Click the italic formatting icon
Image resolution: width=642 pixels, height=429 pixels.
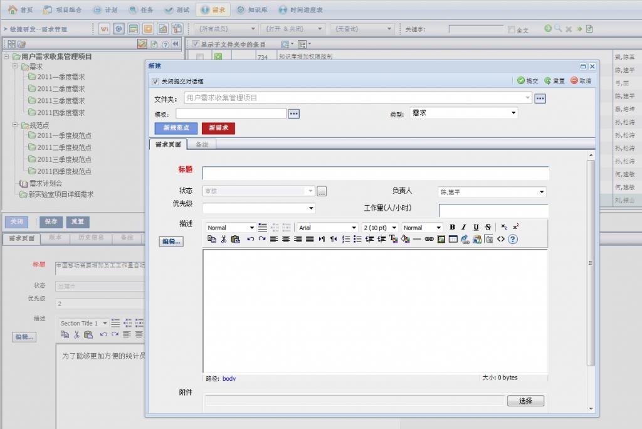464,227
